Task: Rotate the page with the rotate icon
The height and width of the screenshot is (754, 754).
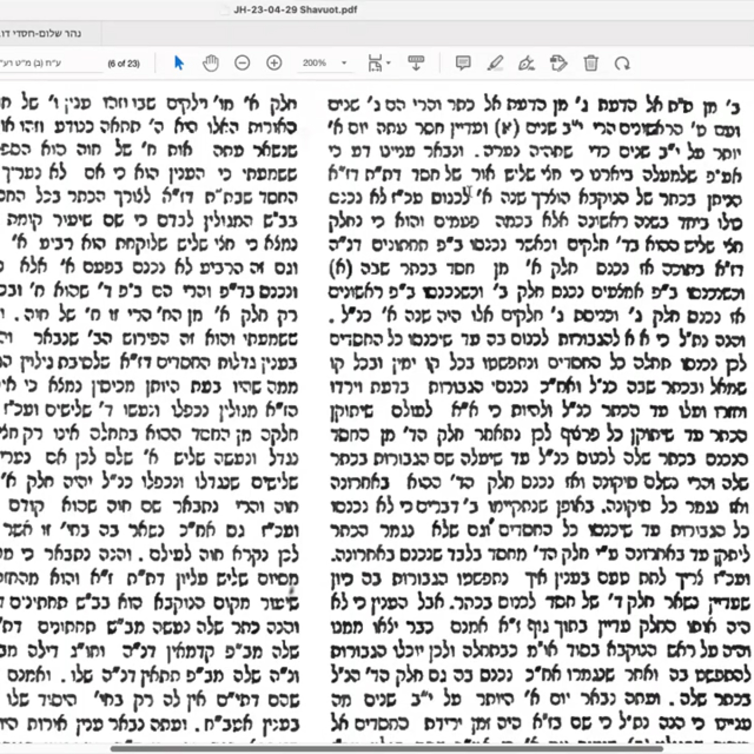Action: 622,63
